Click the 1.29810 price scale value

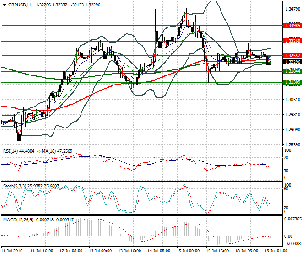[292, 115]
